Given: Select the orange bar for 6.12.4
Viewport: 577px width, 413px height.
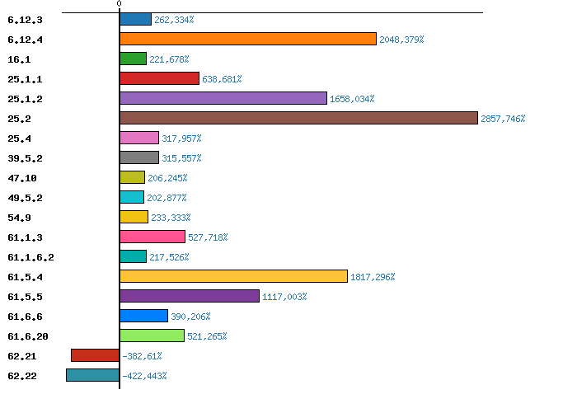Looking at the screenshot, I should 248,39.
